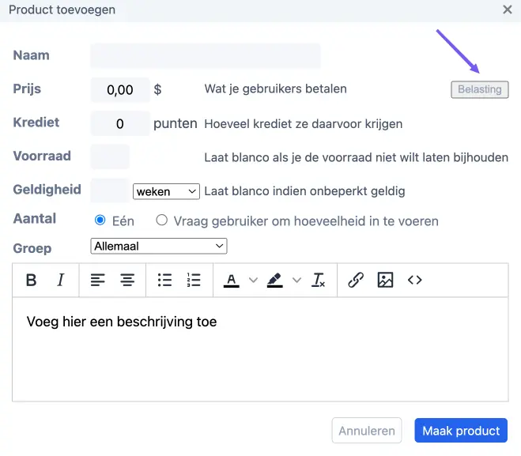This screenshot has height=456, width=521.
Task: Choose Vraag gebruiker om hoeveelheid option
Action: coord(162,220)
